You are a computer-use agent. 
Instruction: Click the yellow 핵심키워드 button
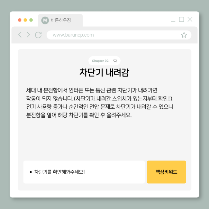[x=166, y=172]
